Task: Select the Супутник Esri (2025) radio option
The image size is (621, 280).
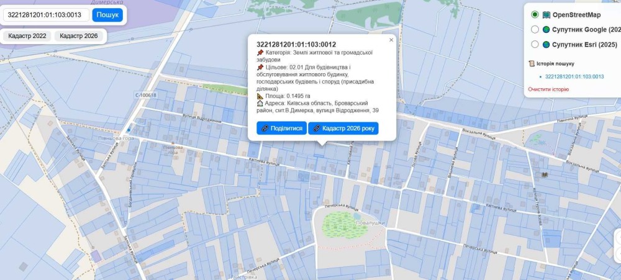Action: click(535, 45)
